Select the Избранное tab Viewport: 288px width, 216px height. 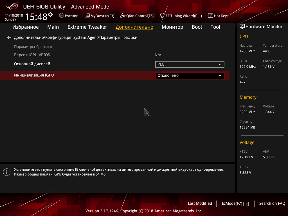pos(26,27)
